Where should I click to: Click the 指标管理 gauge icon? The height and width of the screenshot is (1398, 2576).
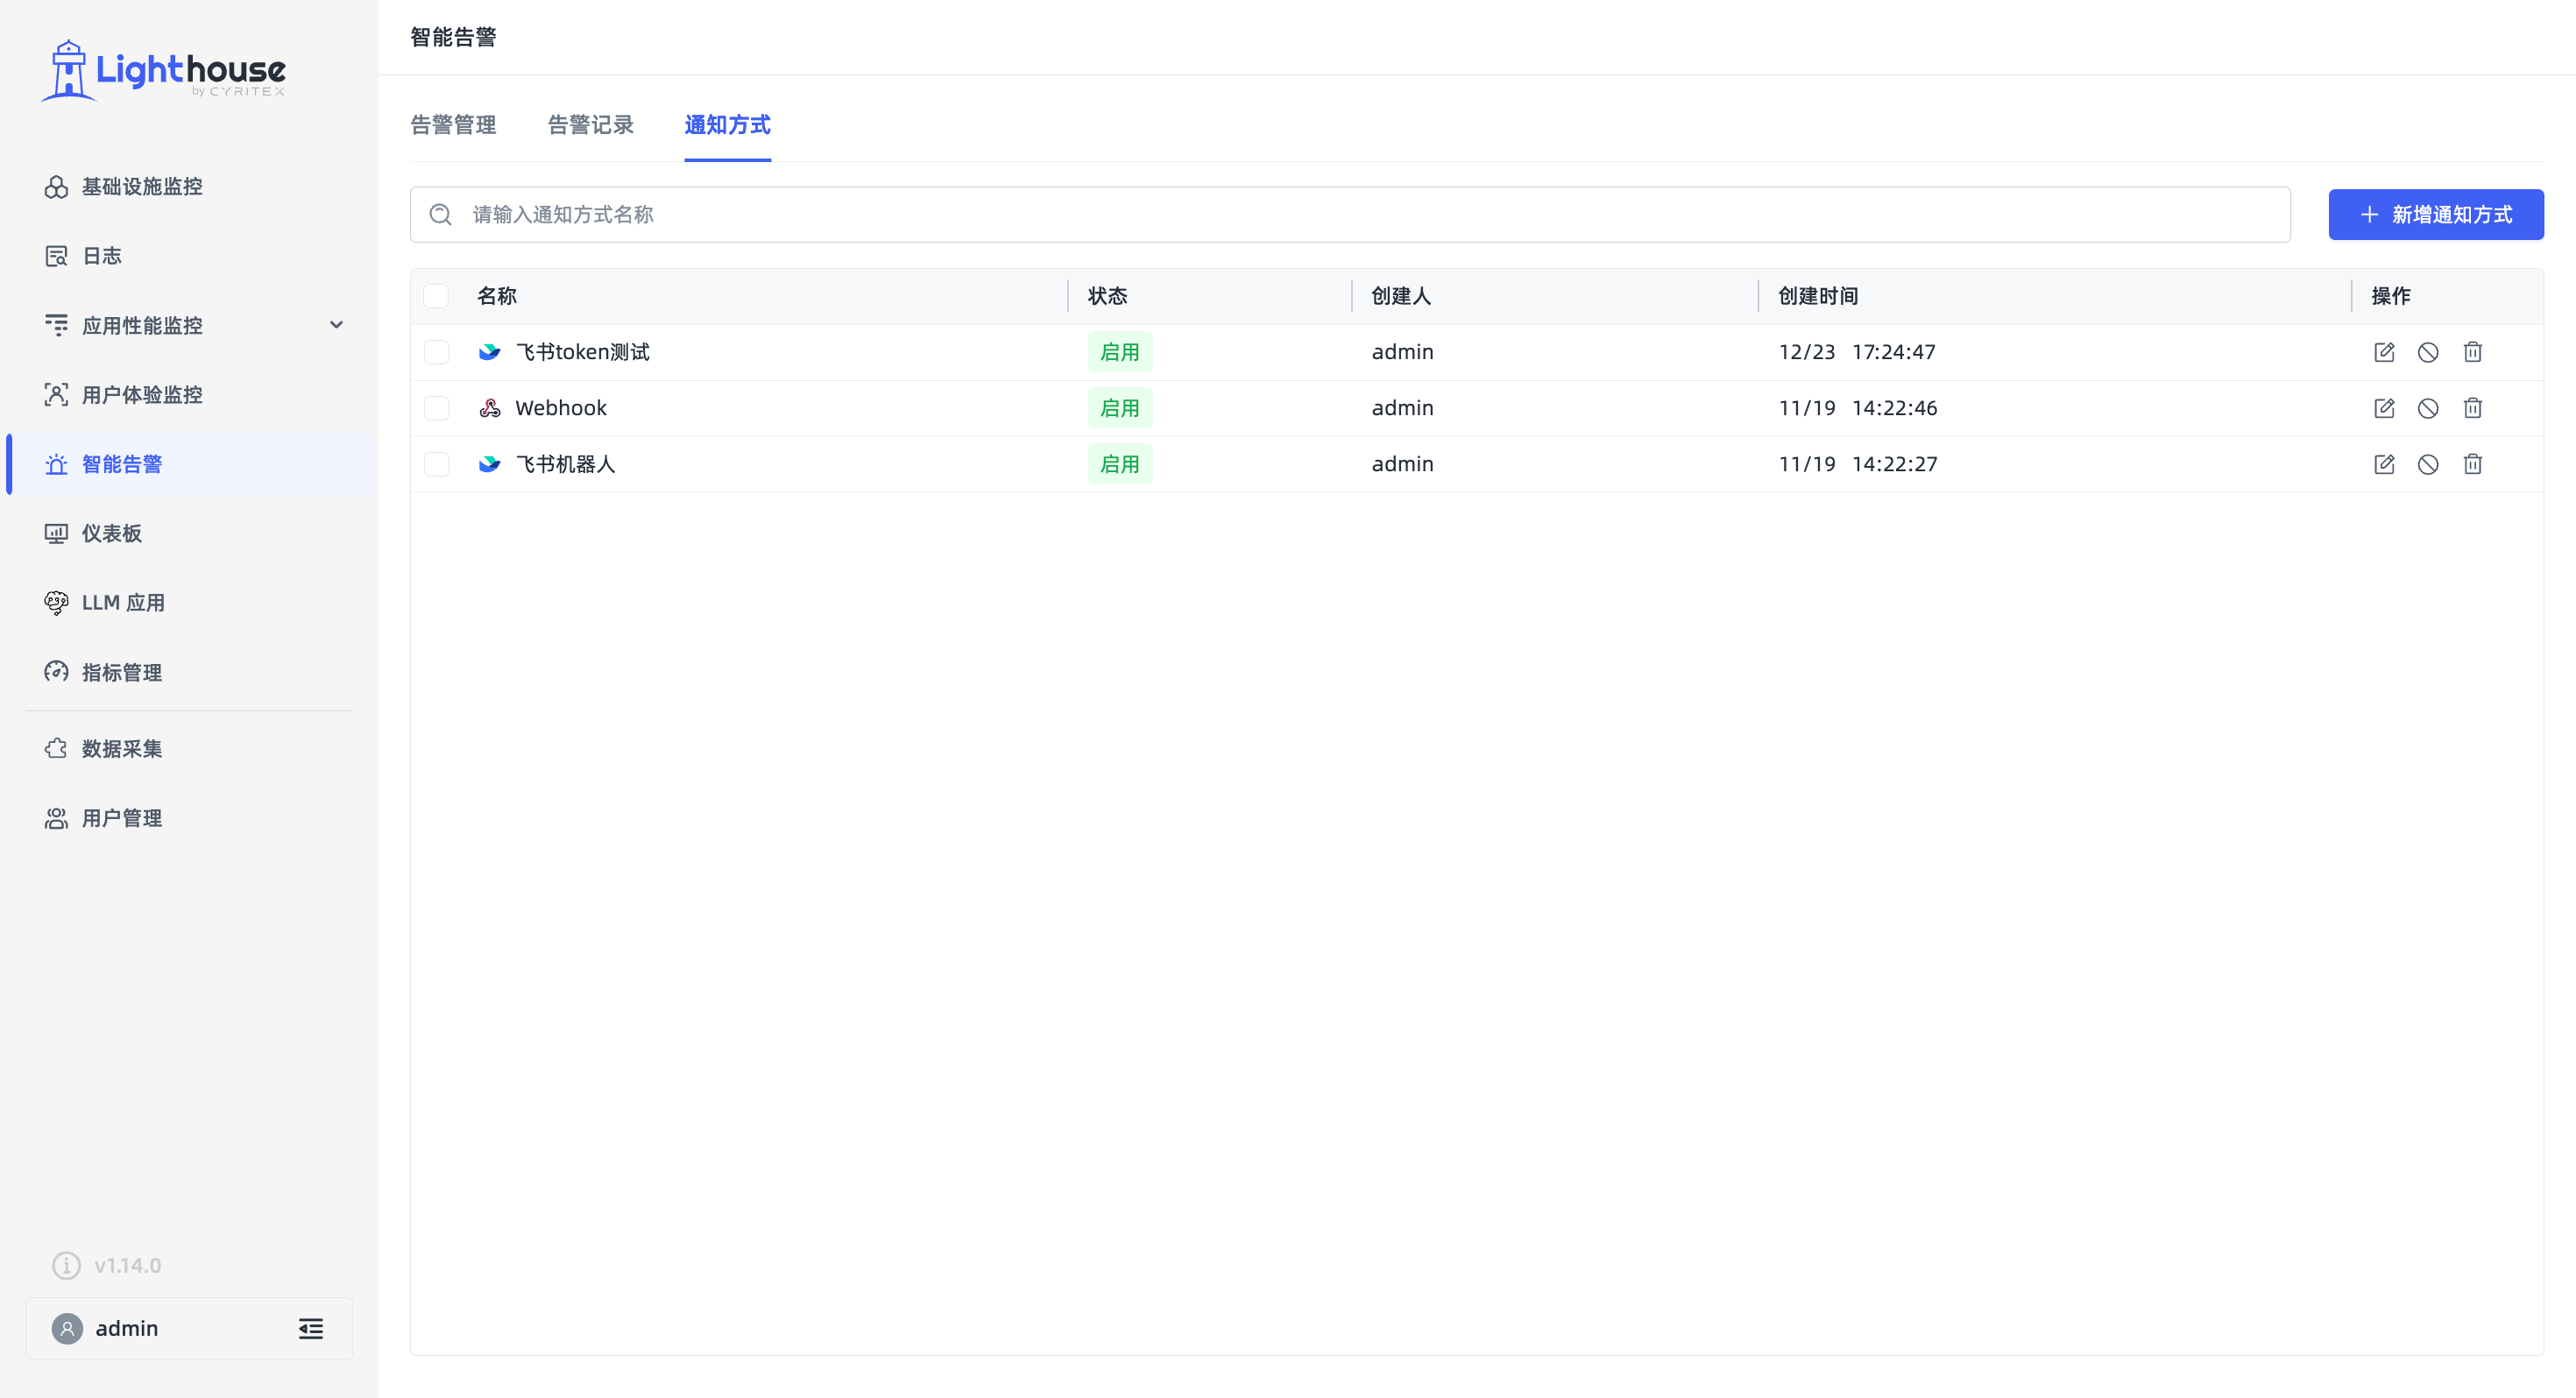(x=56, y=672)
